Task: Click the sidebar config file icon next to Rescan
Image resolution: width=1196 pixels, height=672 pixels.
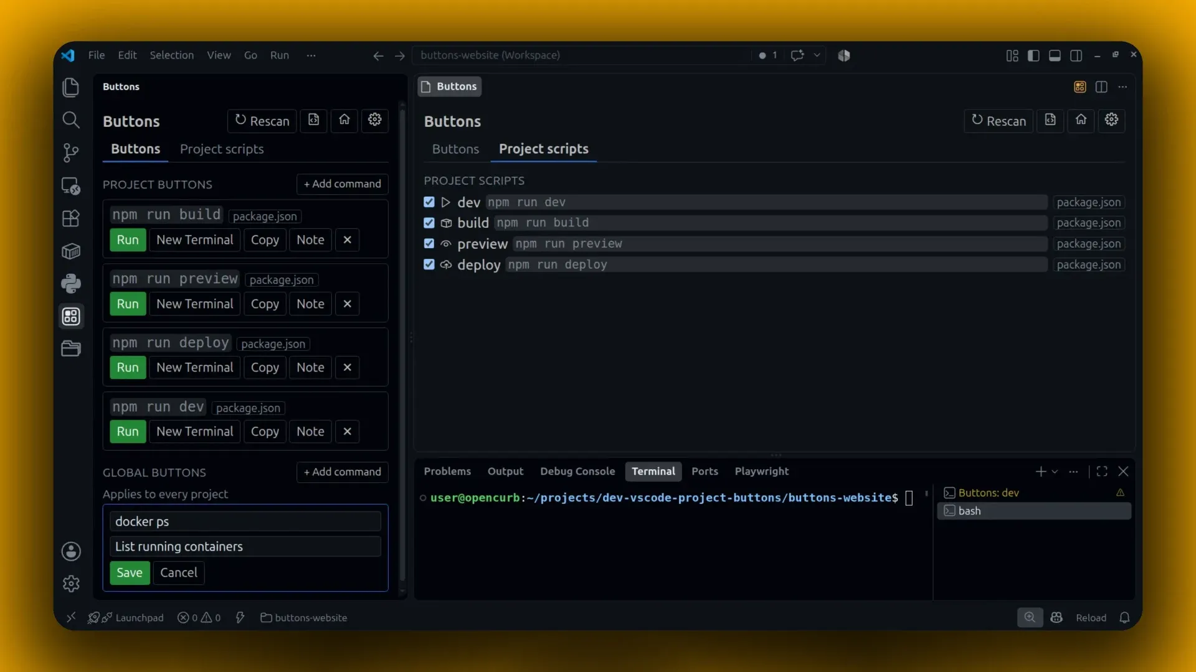Action: 314,120
